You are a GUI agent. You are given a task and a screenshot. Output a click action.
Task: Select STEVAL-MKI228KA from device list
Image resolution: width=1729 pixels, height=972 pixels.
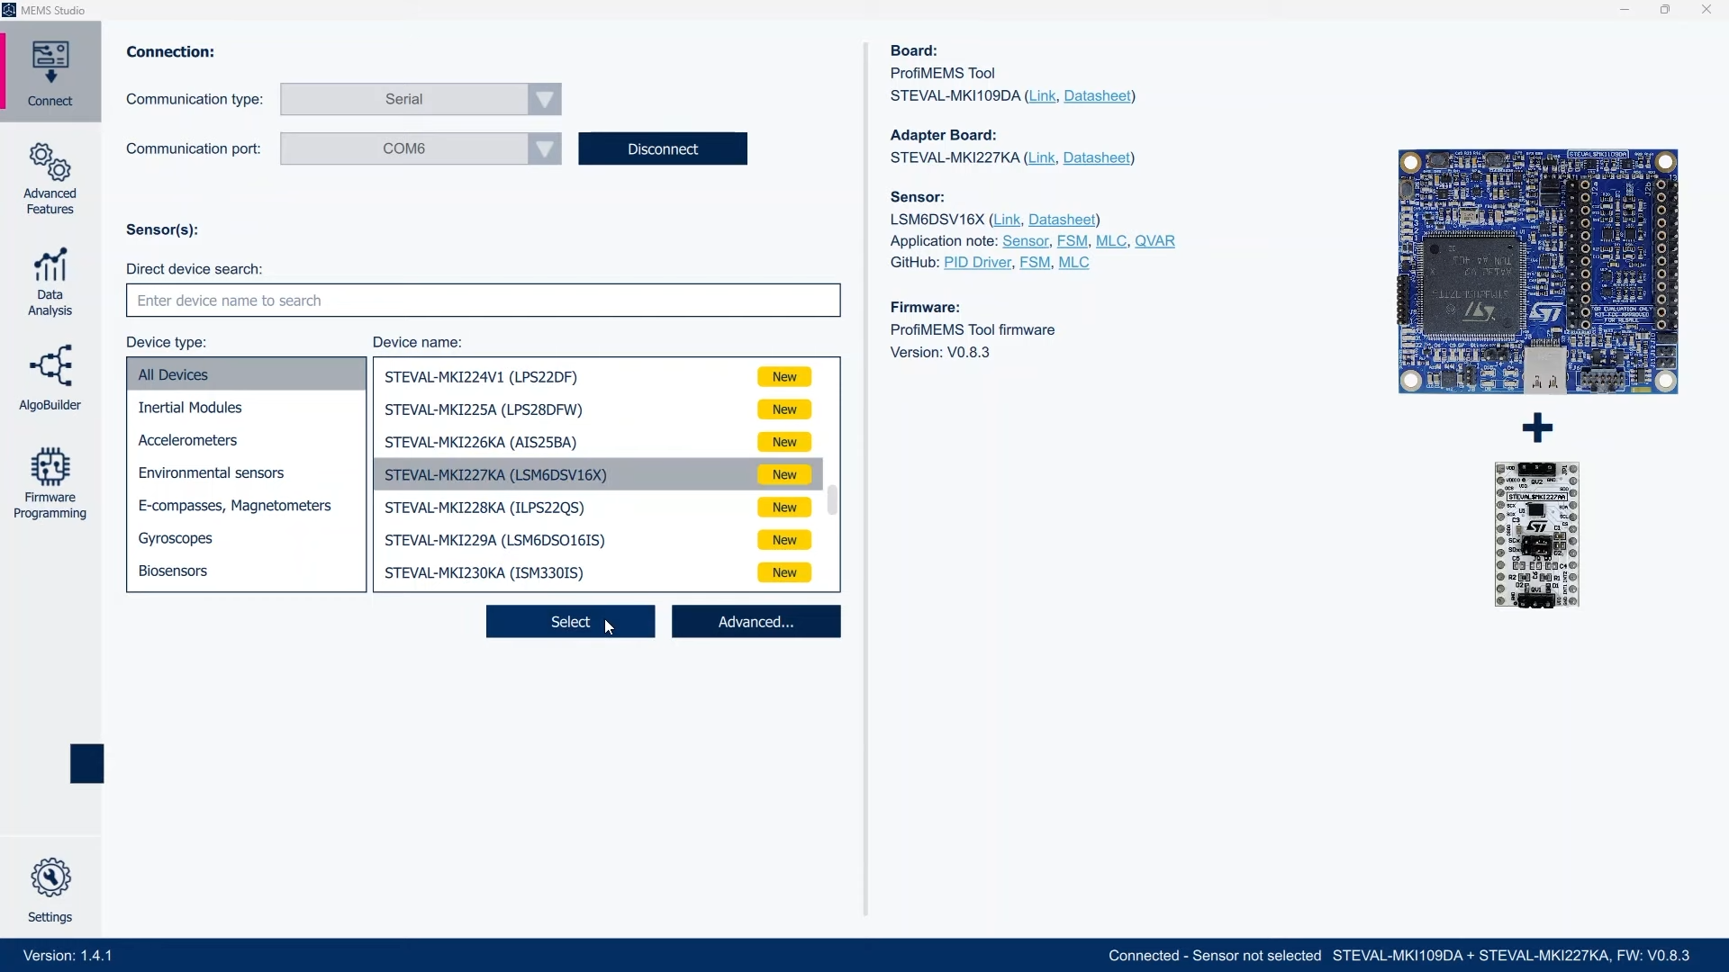[483, 508]
